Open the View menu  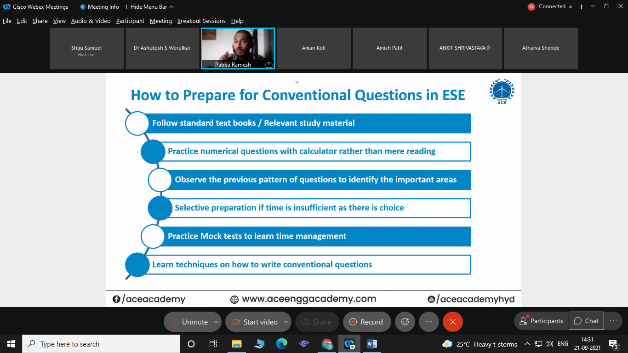(59, 21)
